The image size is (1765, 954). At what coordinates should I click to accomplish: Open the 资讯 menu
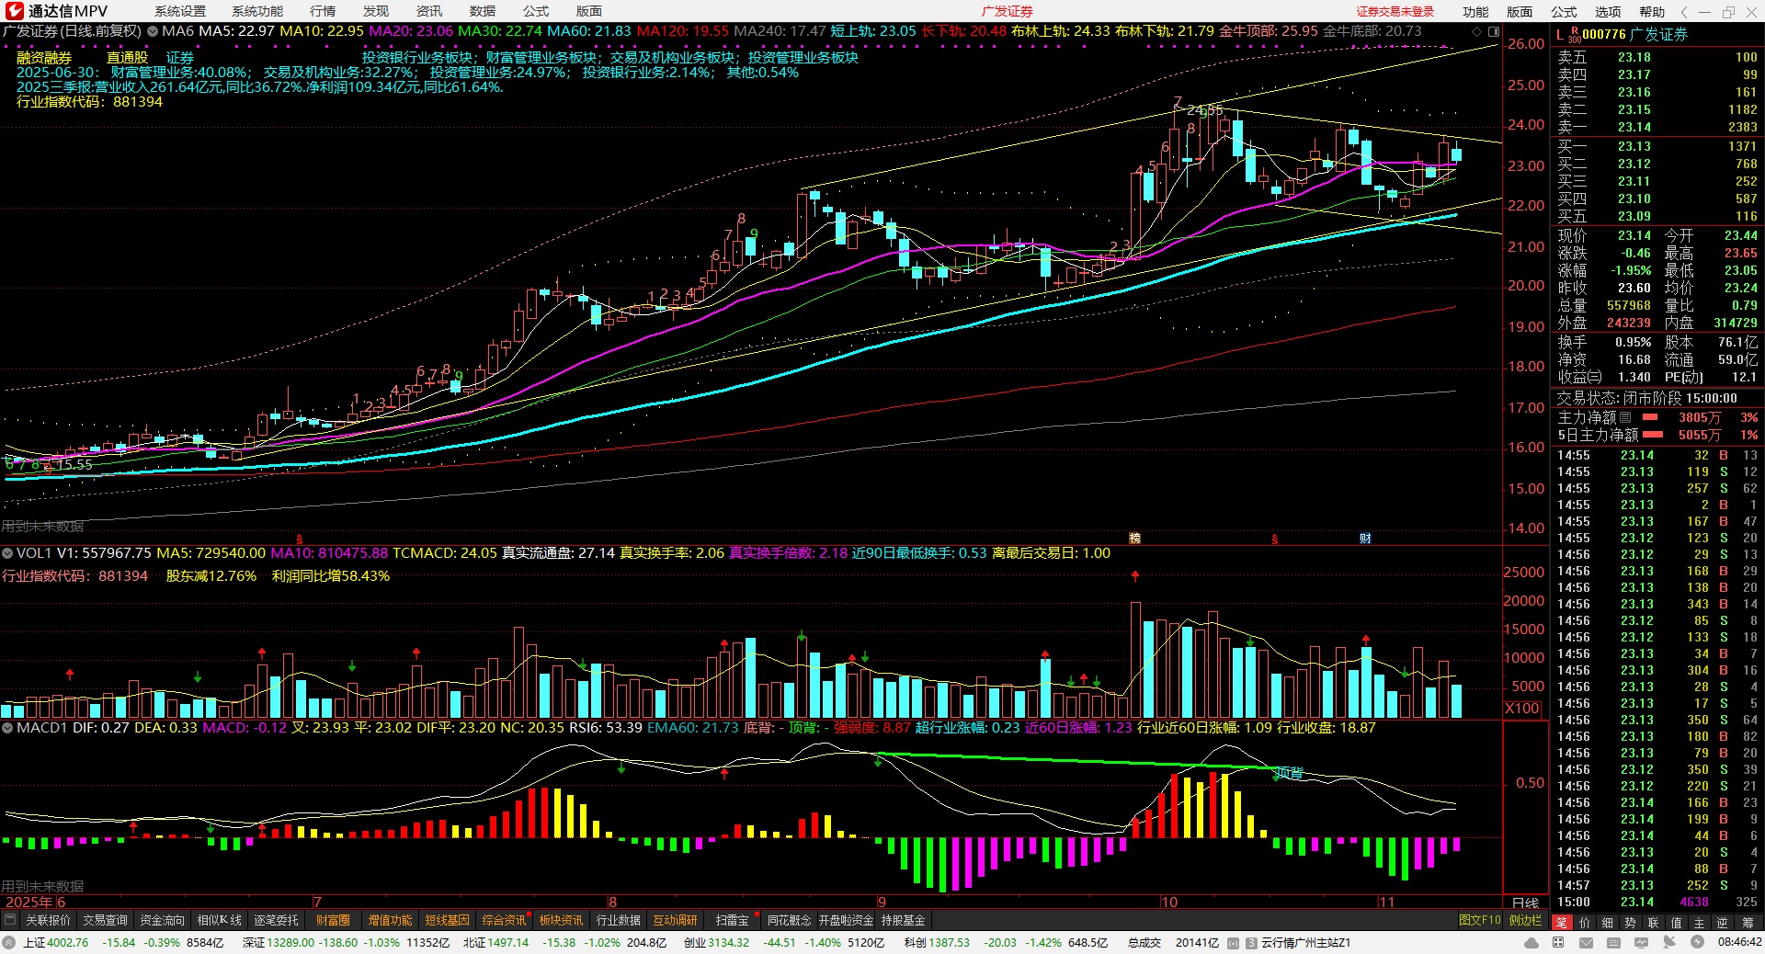coord(429,11)
